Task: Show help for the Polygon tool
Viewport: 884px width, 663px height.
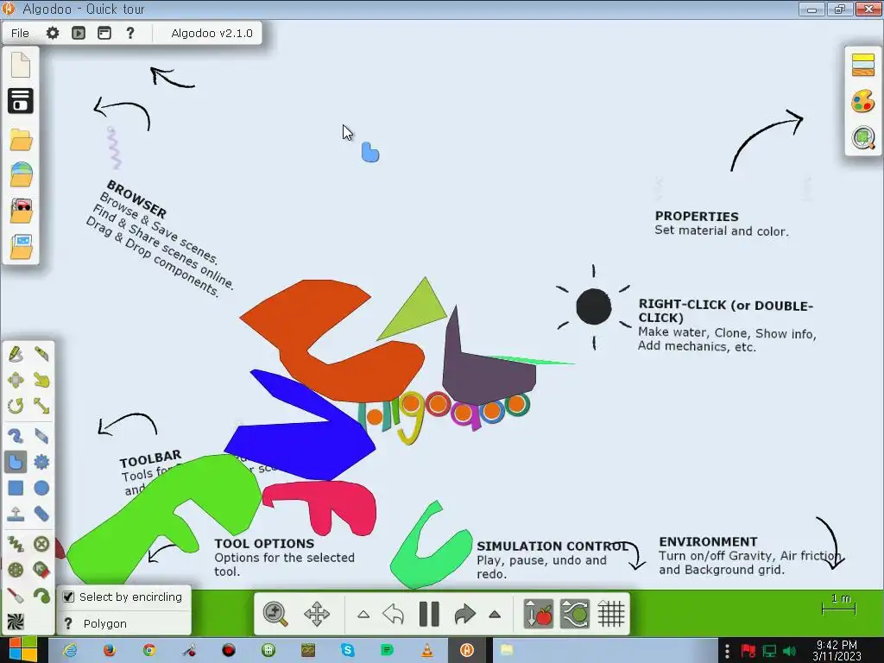Action: click(x=68, y=623)
